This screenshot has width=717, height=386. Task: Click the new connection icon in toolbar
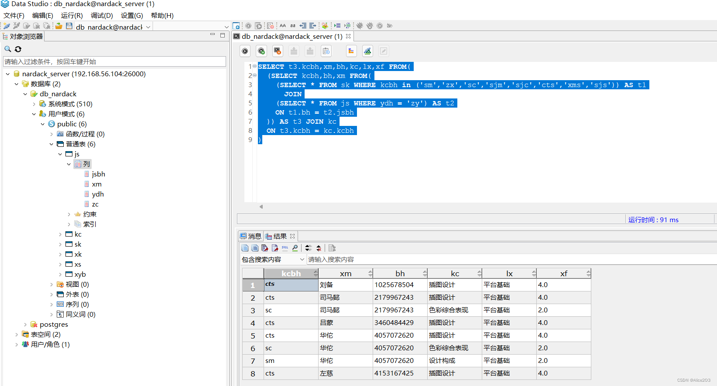point(7,26)
